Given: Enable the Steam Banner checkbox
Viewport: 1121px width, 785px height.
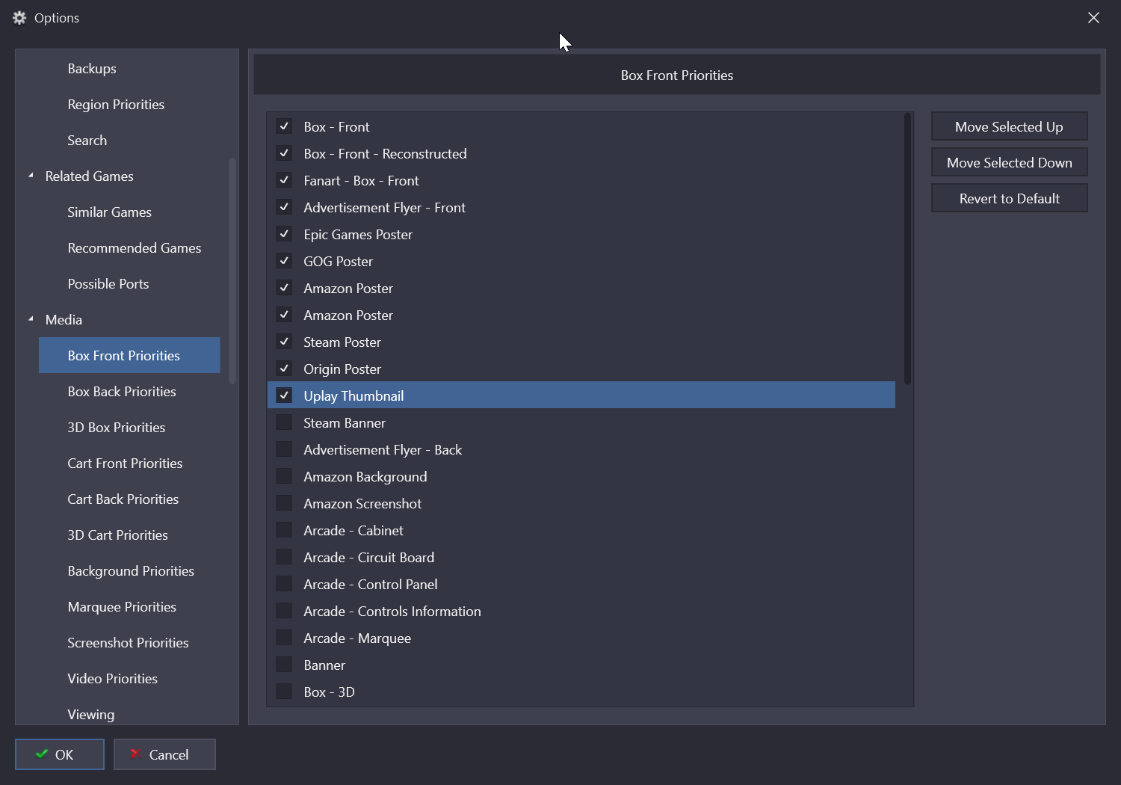Looking at the screenshot, I should (284, 422).
